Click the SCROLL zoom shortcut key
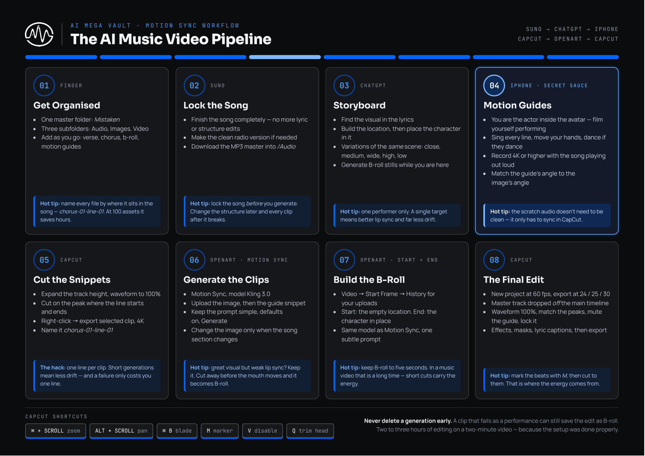The height and width of the screenshot is (456, 645). point(56,431)
